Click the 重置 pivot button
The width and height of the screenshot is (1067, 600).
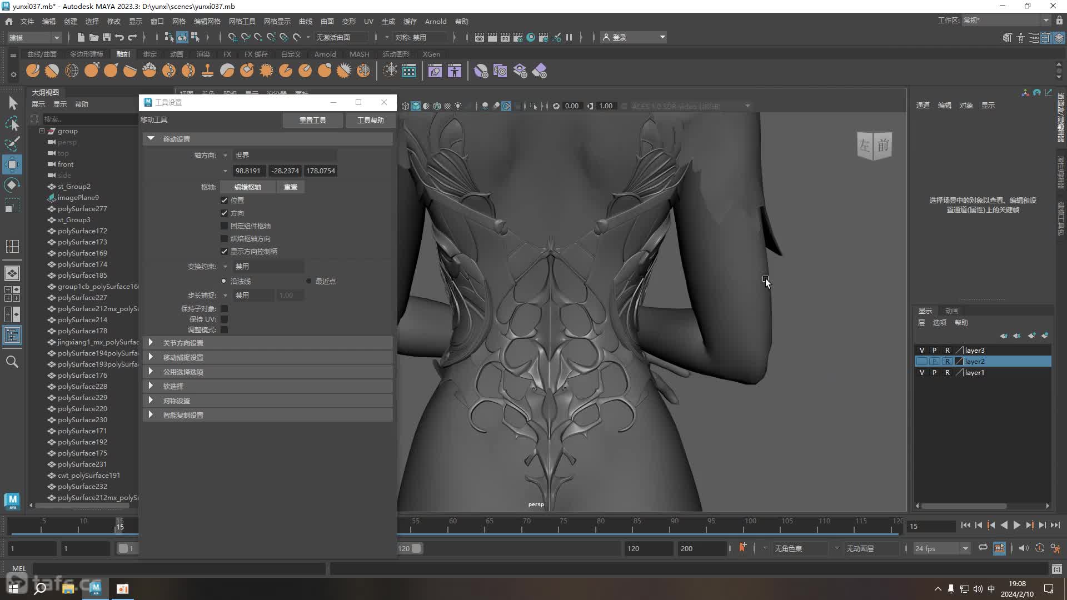pos(291,187)
